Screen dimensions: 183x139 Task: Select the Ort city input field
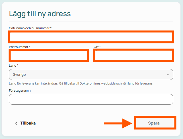click(134, 56)
